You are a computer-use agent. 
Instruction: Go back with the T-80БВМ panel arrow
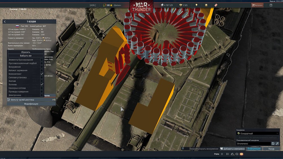(x=5, y=22)
